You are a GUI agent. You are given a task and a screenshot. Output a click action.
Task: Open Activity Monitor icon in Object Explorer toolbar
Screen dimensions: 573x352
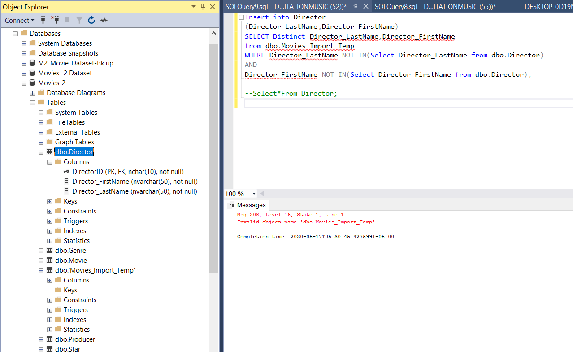pyautogui.click(x=104, y=20)
